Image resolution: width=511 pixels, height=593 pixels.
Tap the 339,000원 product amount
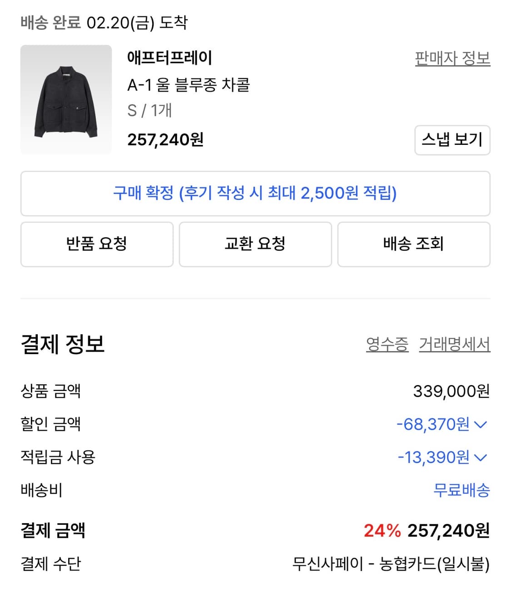click(x=451, y=391)
